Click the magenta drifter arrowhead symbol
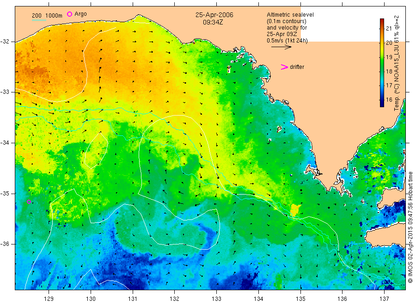Screen dimensions: 416x305 (x=284, y=67)
